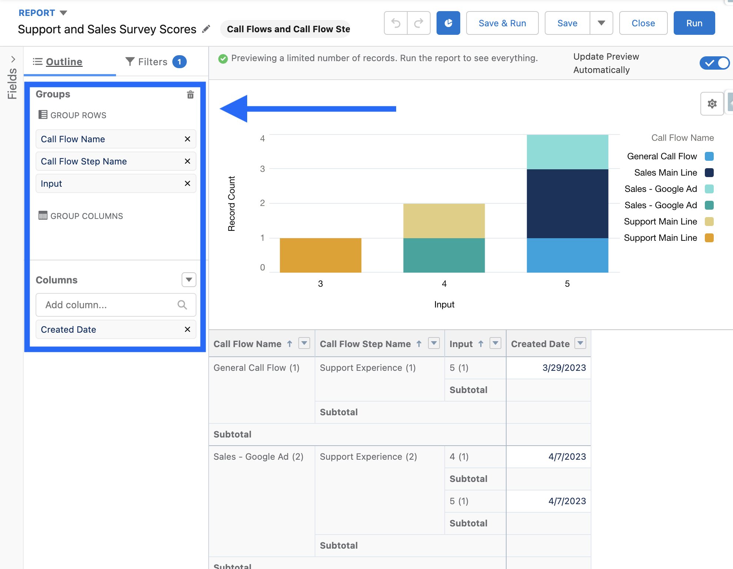Remove Call Flow Step Name grouping
The image size is (733, 569).
click(x=188, y=161)
